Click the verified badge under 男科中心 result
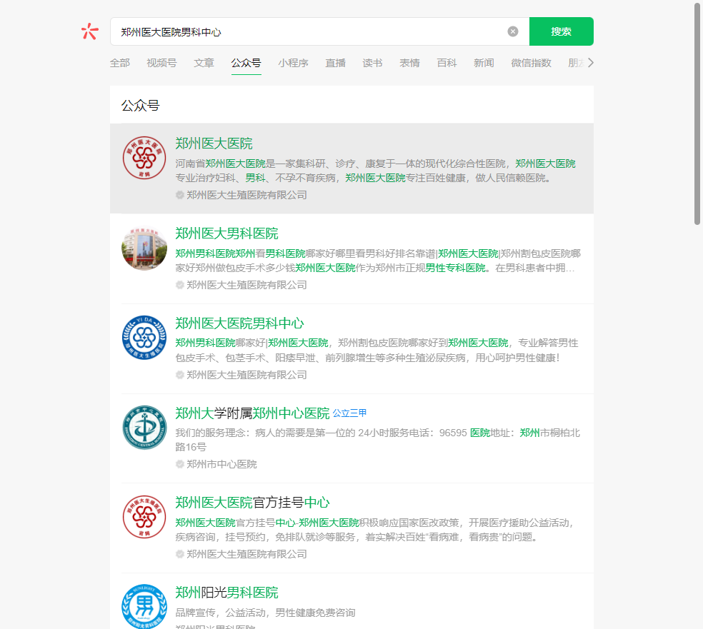The width and height of the screenshot is (703, 629). click(180, 375)
